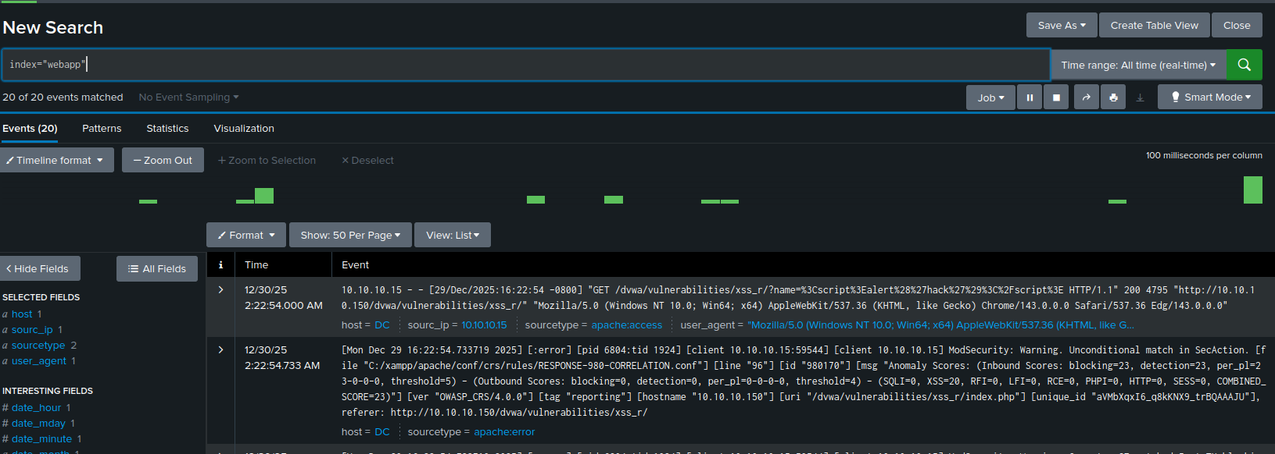This screenshot has width=1275, height=454.
Task: Open the Visualization tab
Action: pyautogui.click(x=244, y=129)
